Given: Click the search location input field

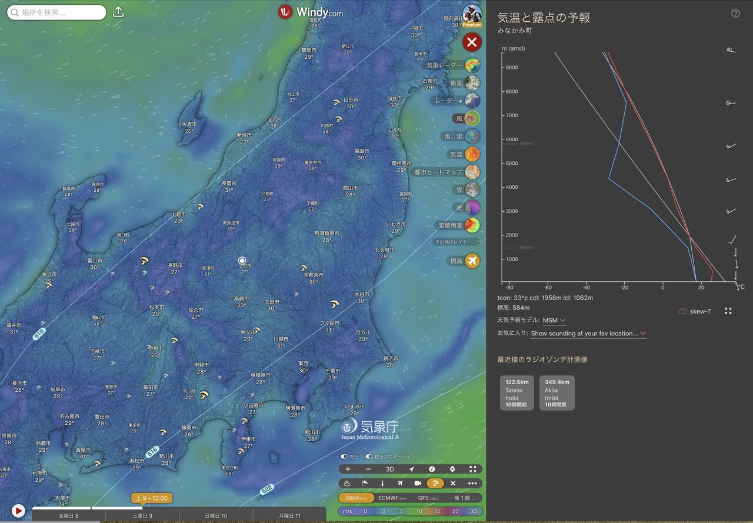Looking at the screenshot, I should [x=57, y=12].
